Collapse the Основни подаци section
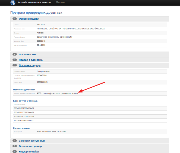The height and width of the screenshot is (153, 180). click(29, 19)
